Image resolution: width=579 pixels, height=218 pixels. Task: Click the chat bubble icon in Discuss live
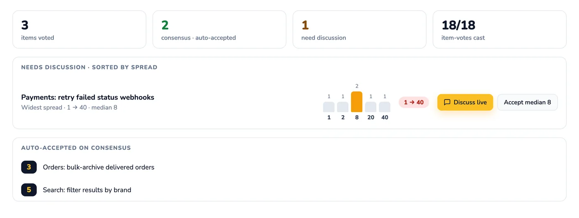coord(447,102)
